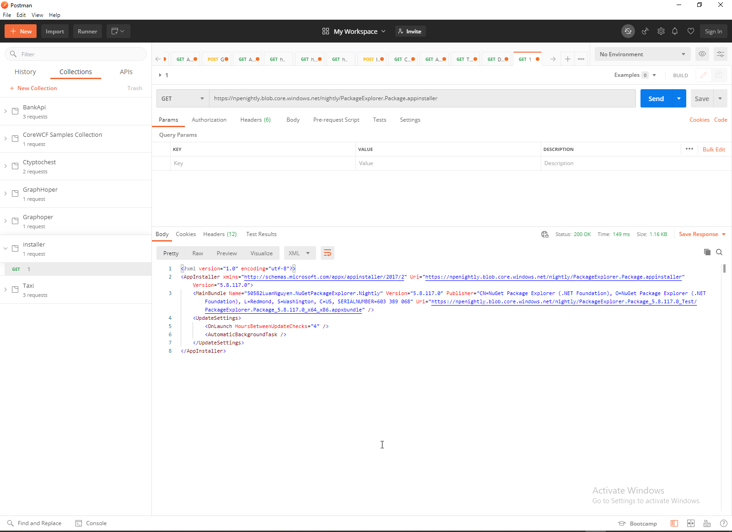Open the Pre-request Script tab

(336, 120)
